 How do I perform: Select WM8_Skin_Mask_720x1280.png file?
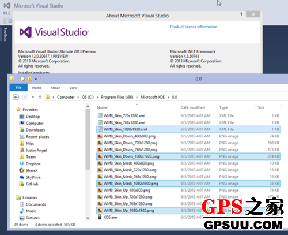[188, 170]
